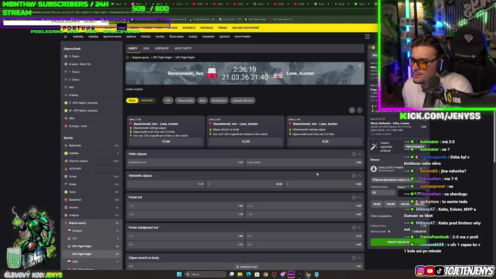Open Statistiky in sub-navigation
The height and width of the screenshot is (279, 496).
coord(78,36)
